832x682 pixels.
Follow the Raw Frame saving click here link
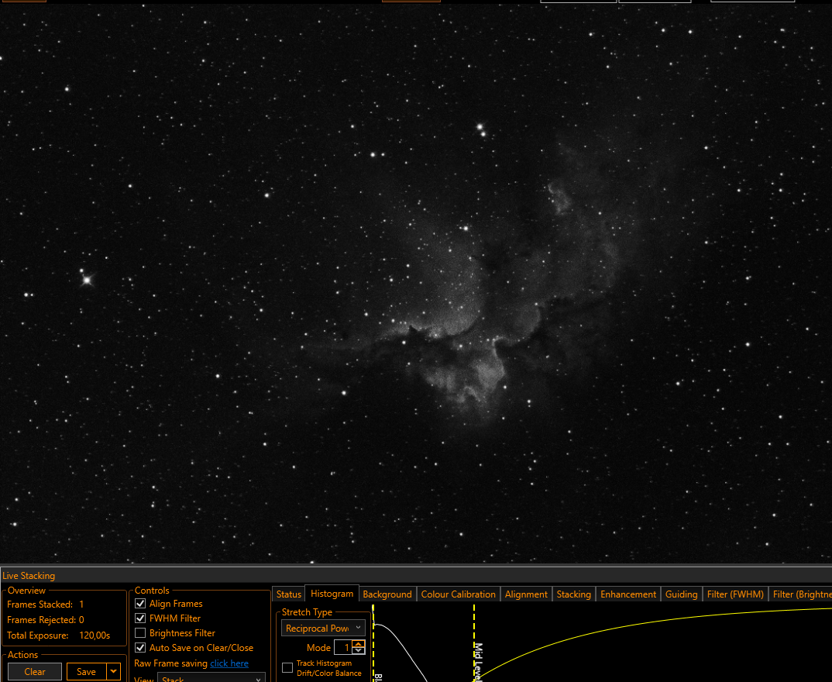[x=229, y=663]
